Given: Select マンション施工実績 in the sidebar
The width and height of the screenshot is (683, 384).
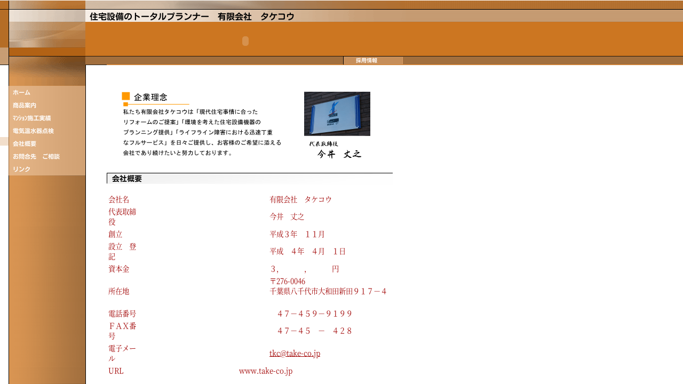Looking at the screenshot, I should (x=32, y=118).
